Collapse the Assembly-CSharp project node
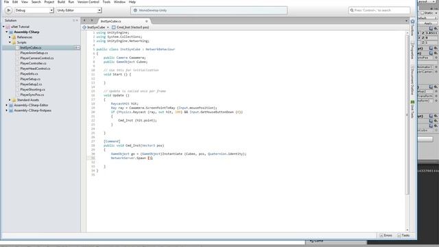Image resolution: width=439 pixels, height=247 pixels. point(7,32)
